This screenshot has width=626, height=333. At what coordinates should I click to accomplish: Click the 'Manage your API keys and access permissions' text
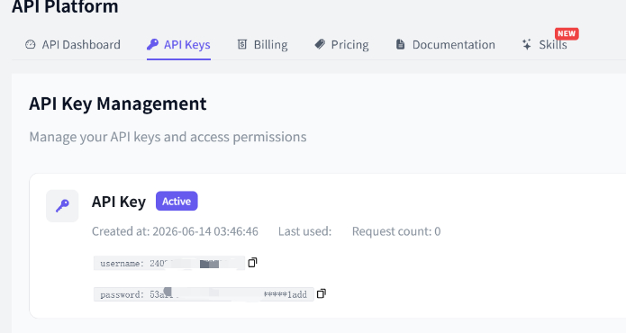pyautogui.click(x=168, y=137)
